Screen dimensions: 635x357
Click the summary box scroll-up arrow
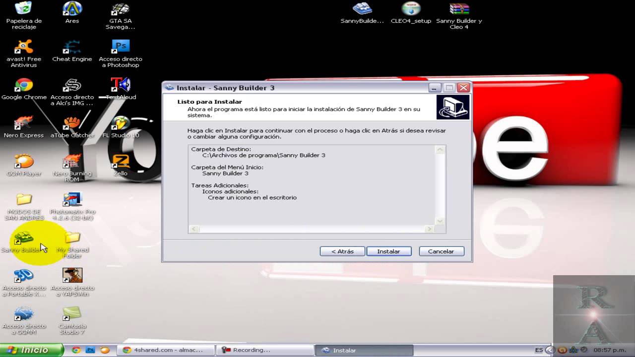440,150
